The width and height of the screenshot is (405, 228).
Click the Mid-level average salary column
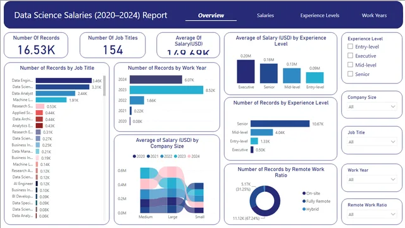pos(292,75)
